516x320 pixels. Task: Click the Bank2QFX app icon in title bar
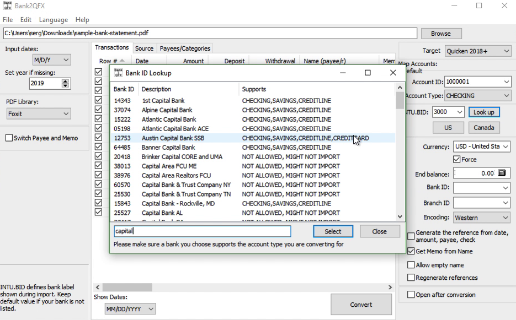coord(7,6)
